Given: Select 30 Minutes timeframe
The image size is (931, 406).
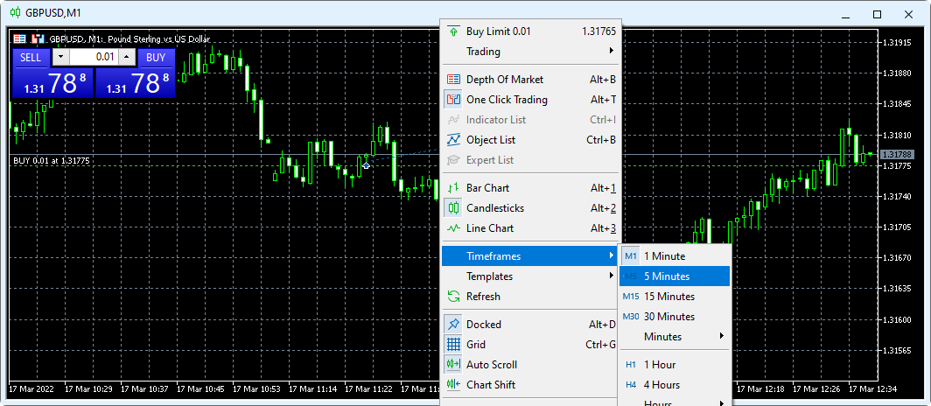Looking at the screenshot, I should [x=675, y=317].
